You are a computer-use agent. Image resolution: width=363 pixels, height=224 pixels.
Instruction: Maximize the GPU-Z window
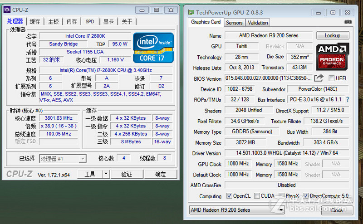(333, 13)
